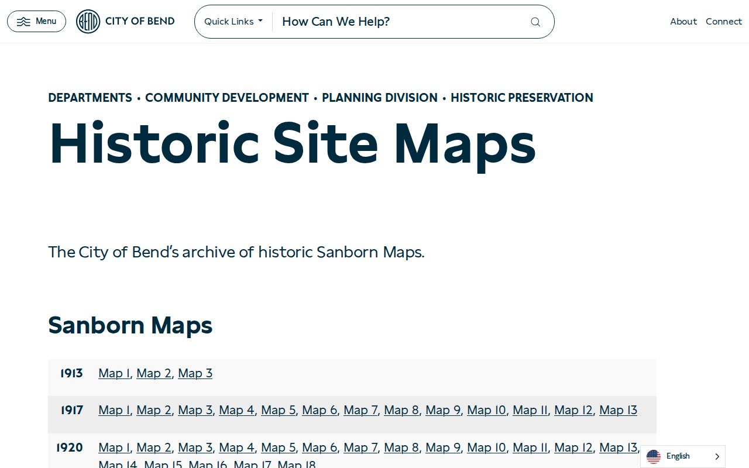Open the Connect menu item
Screen dimensions: 749x468
pyautogui.click(x=724, y=22)
